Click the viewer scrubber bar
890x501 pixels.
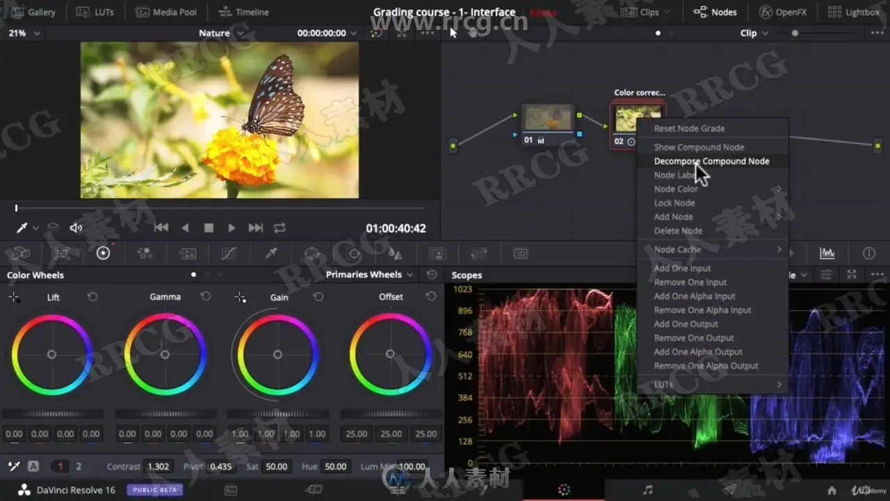(220, 207)
